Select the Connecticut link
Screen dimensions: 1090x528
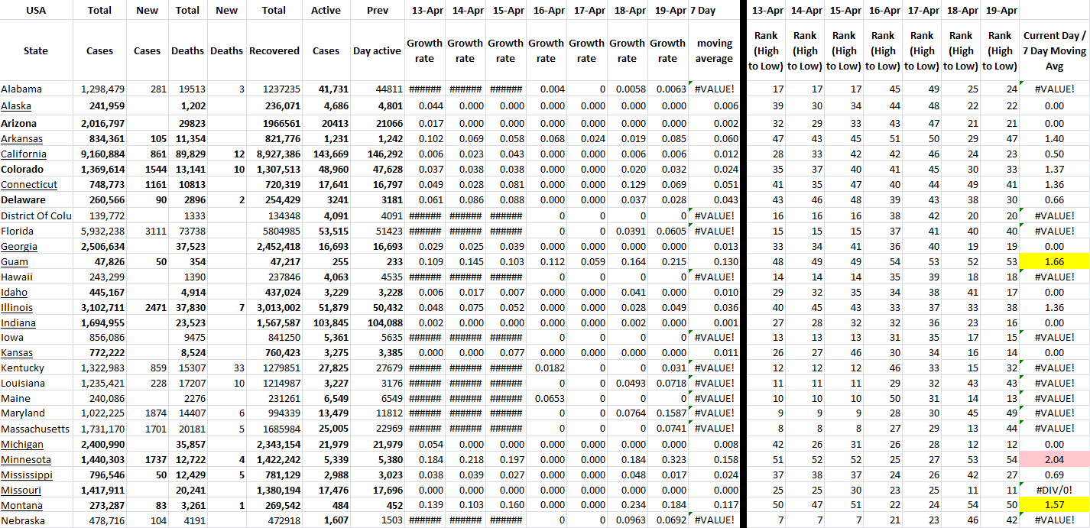click(x=29, y=184)
